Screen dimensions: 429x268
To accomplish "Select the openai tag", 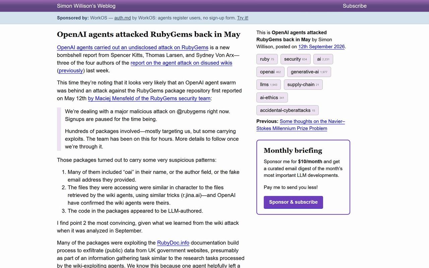I will point(270,72).
